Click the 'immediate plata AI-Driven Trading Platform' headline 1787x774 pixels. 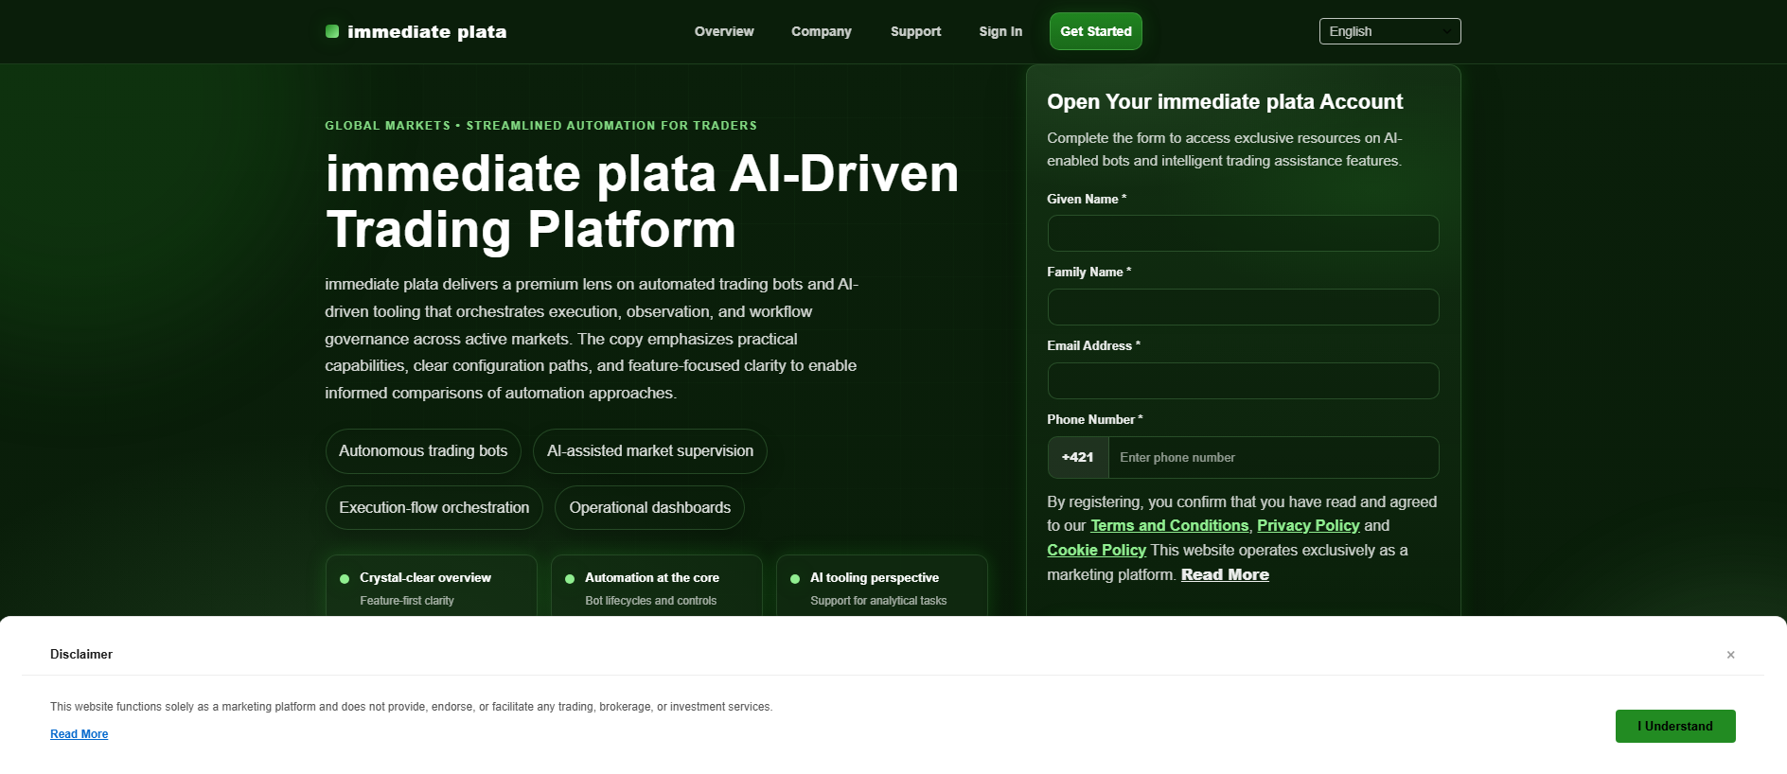[642, 201]
